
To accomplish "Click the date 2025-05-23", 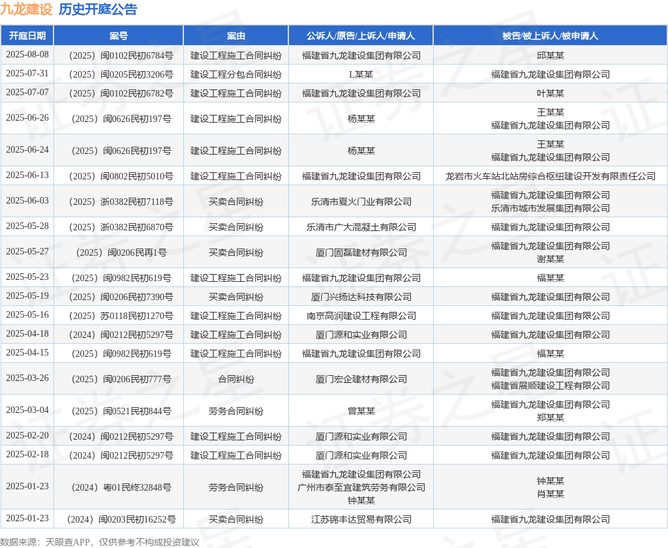I will pos(27,277).
